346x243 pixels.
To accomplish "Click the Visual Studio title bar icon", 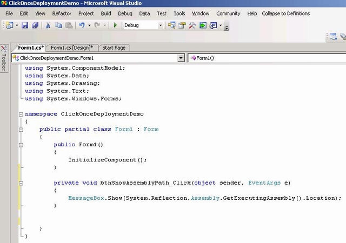I will pos(4,3).
